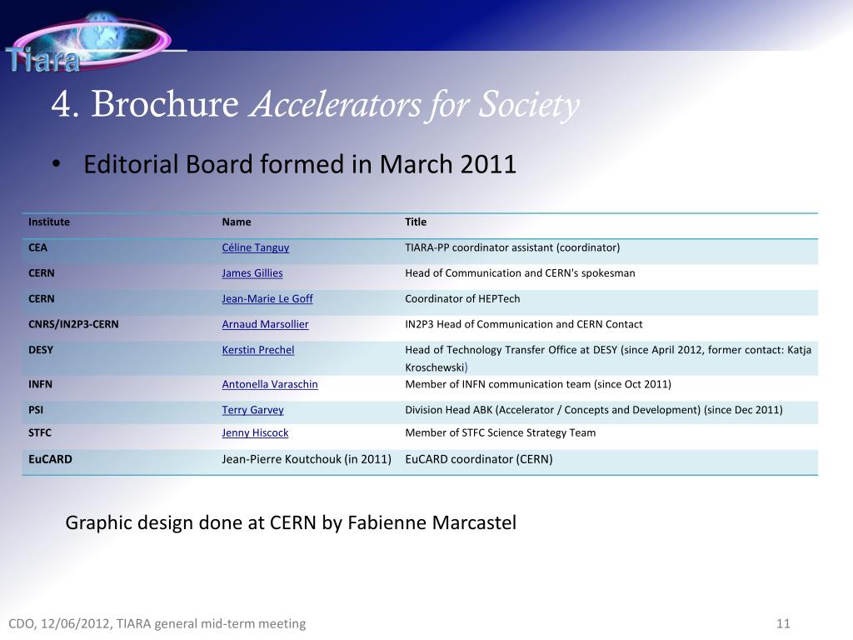Follow the Kerstin Prechel link
This screenshot has height=640, width=853.
(x=258, y=350)
